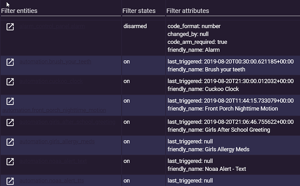Select the automation.girls_after_school_greeting link
The image size is (300, 186).
tap(67, 122)
